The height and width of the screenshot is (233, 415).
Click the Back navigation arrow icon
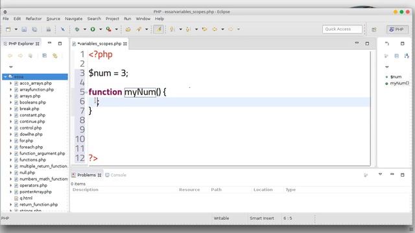tap(215, 29)
